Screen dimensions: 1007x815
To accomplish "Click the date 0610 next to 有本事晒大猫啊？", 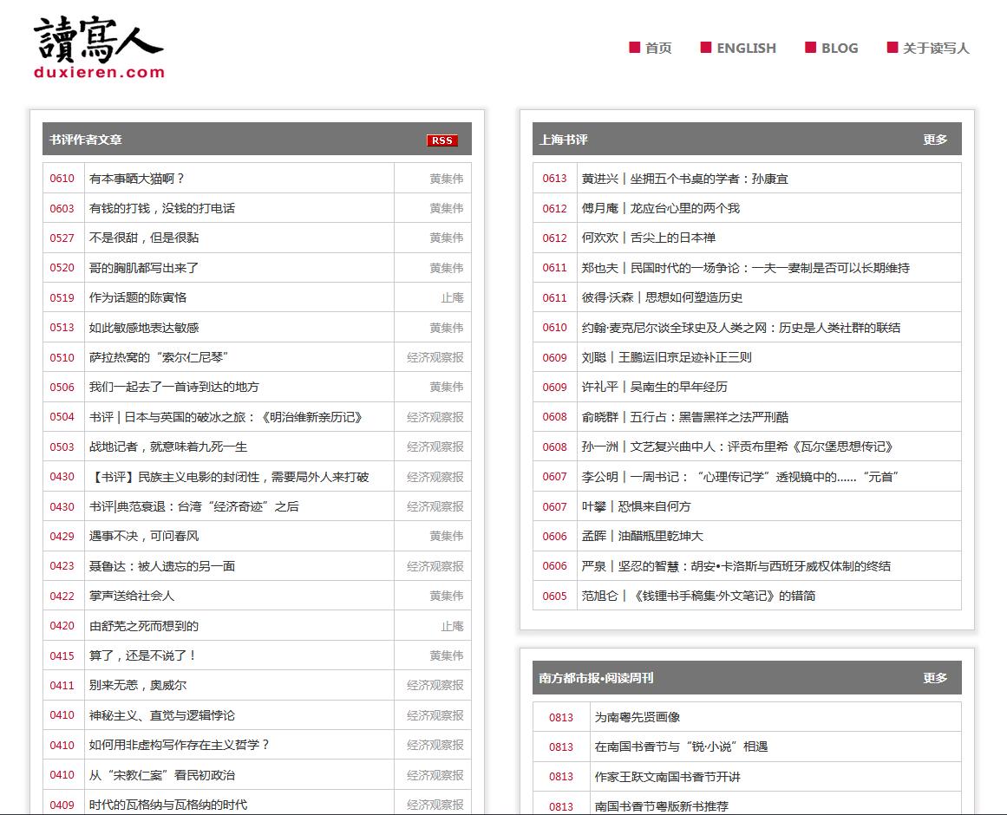I will 61,178.
